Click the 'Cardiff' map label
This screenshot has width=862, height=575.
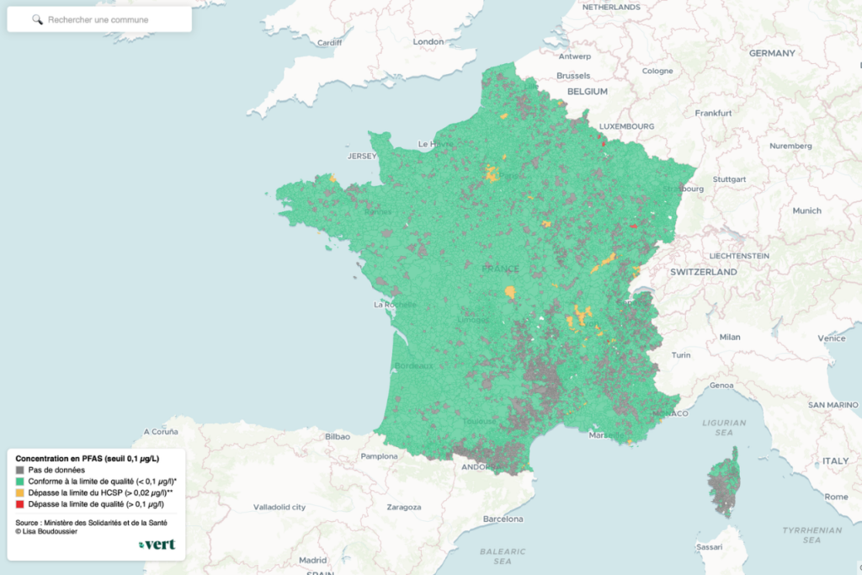point(329,43)
